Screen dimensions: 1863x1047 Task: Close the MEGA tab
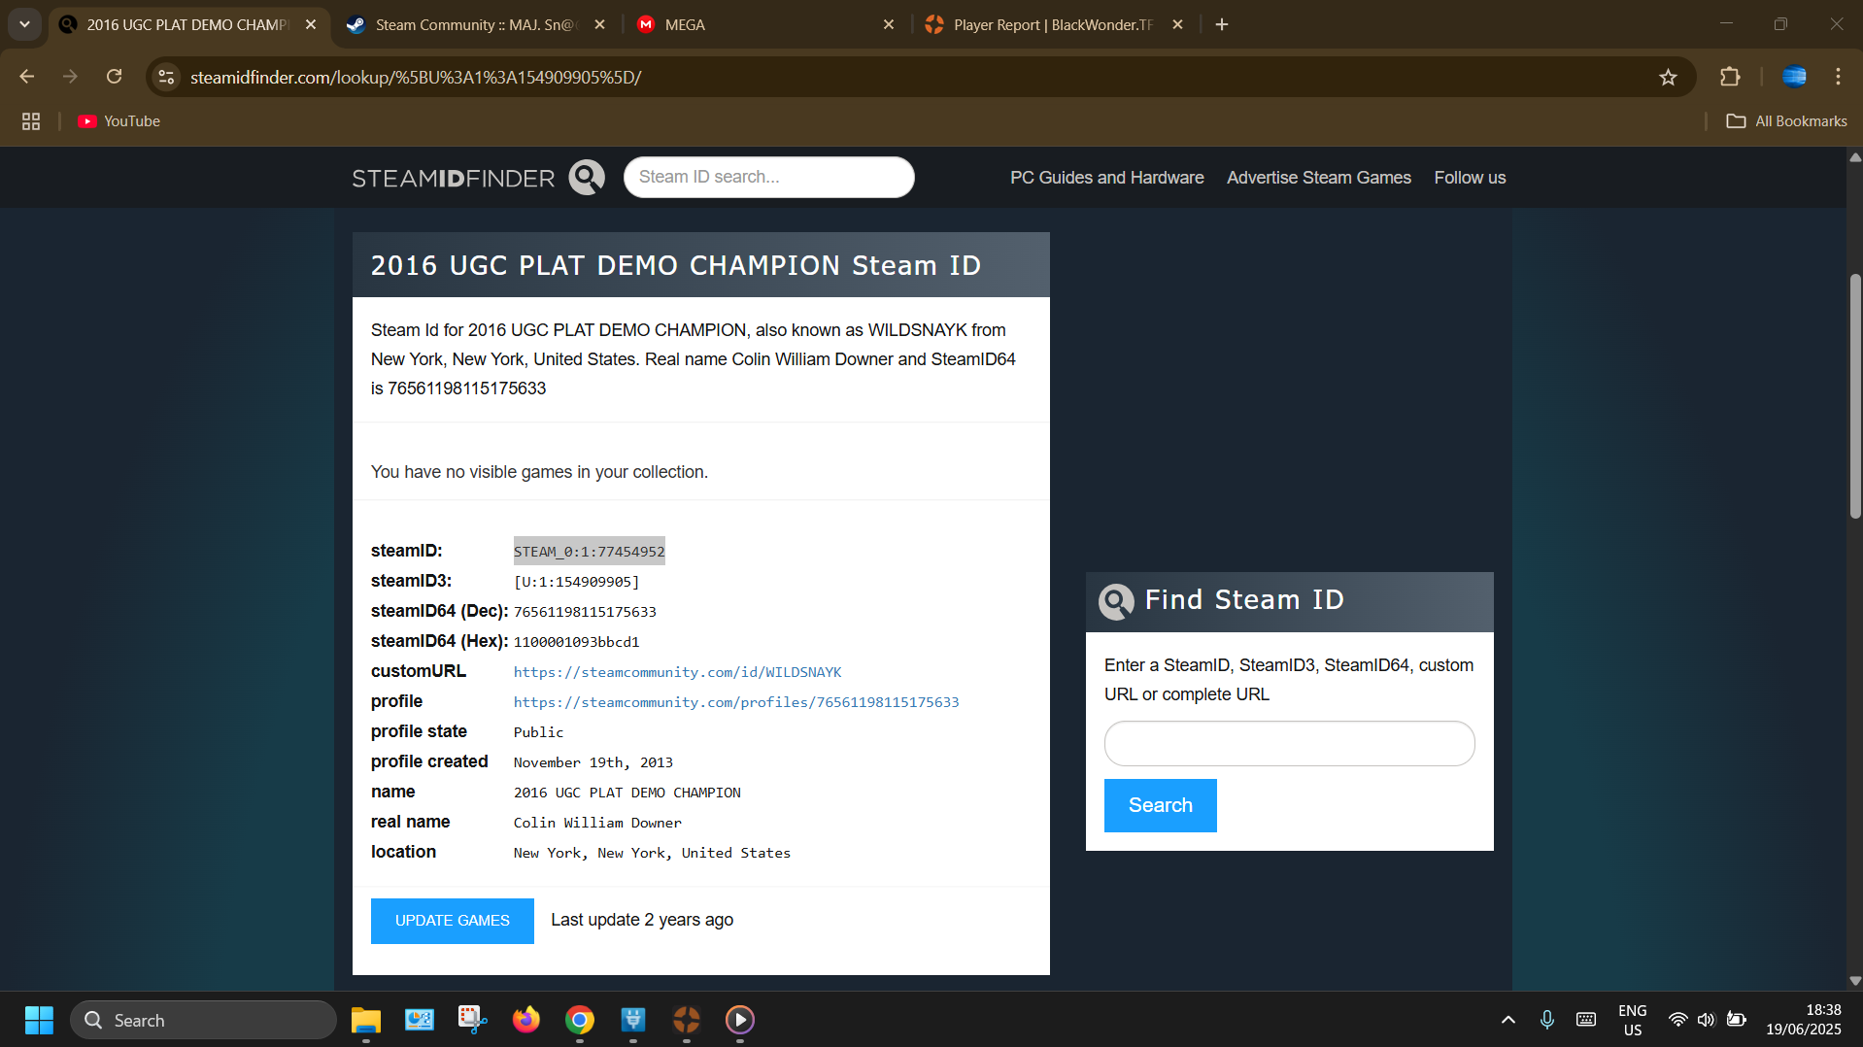[888, 24]
